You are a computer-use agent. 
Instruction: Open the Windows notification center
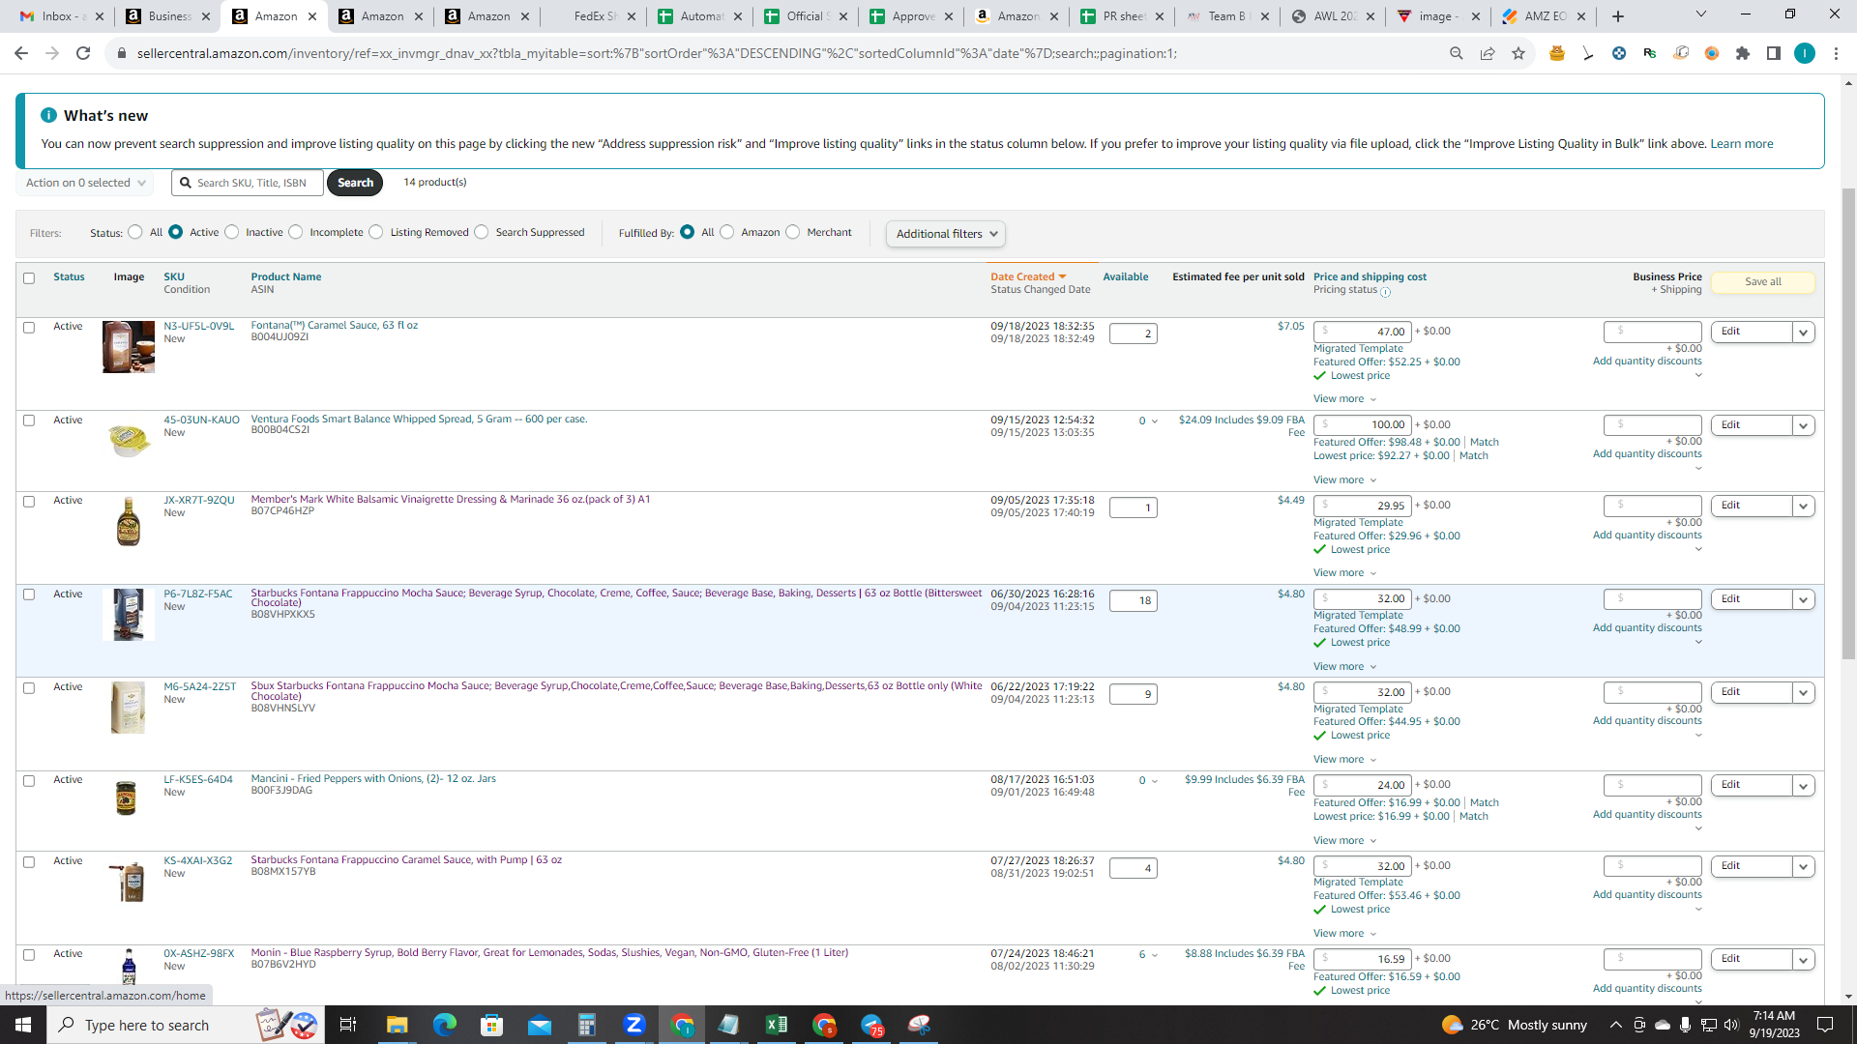pos(1825,1025)
